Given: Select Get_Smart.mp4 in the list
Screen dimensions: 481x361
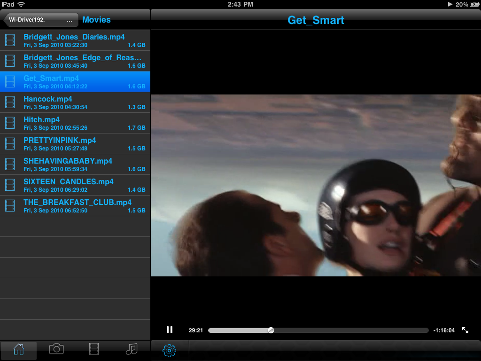Looking at the screenshot, I should pyautogui.click(x=75, y=82).
